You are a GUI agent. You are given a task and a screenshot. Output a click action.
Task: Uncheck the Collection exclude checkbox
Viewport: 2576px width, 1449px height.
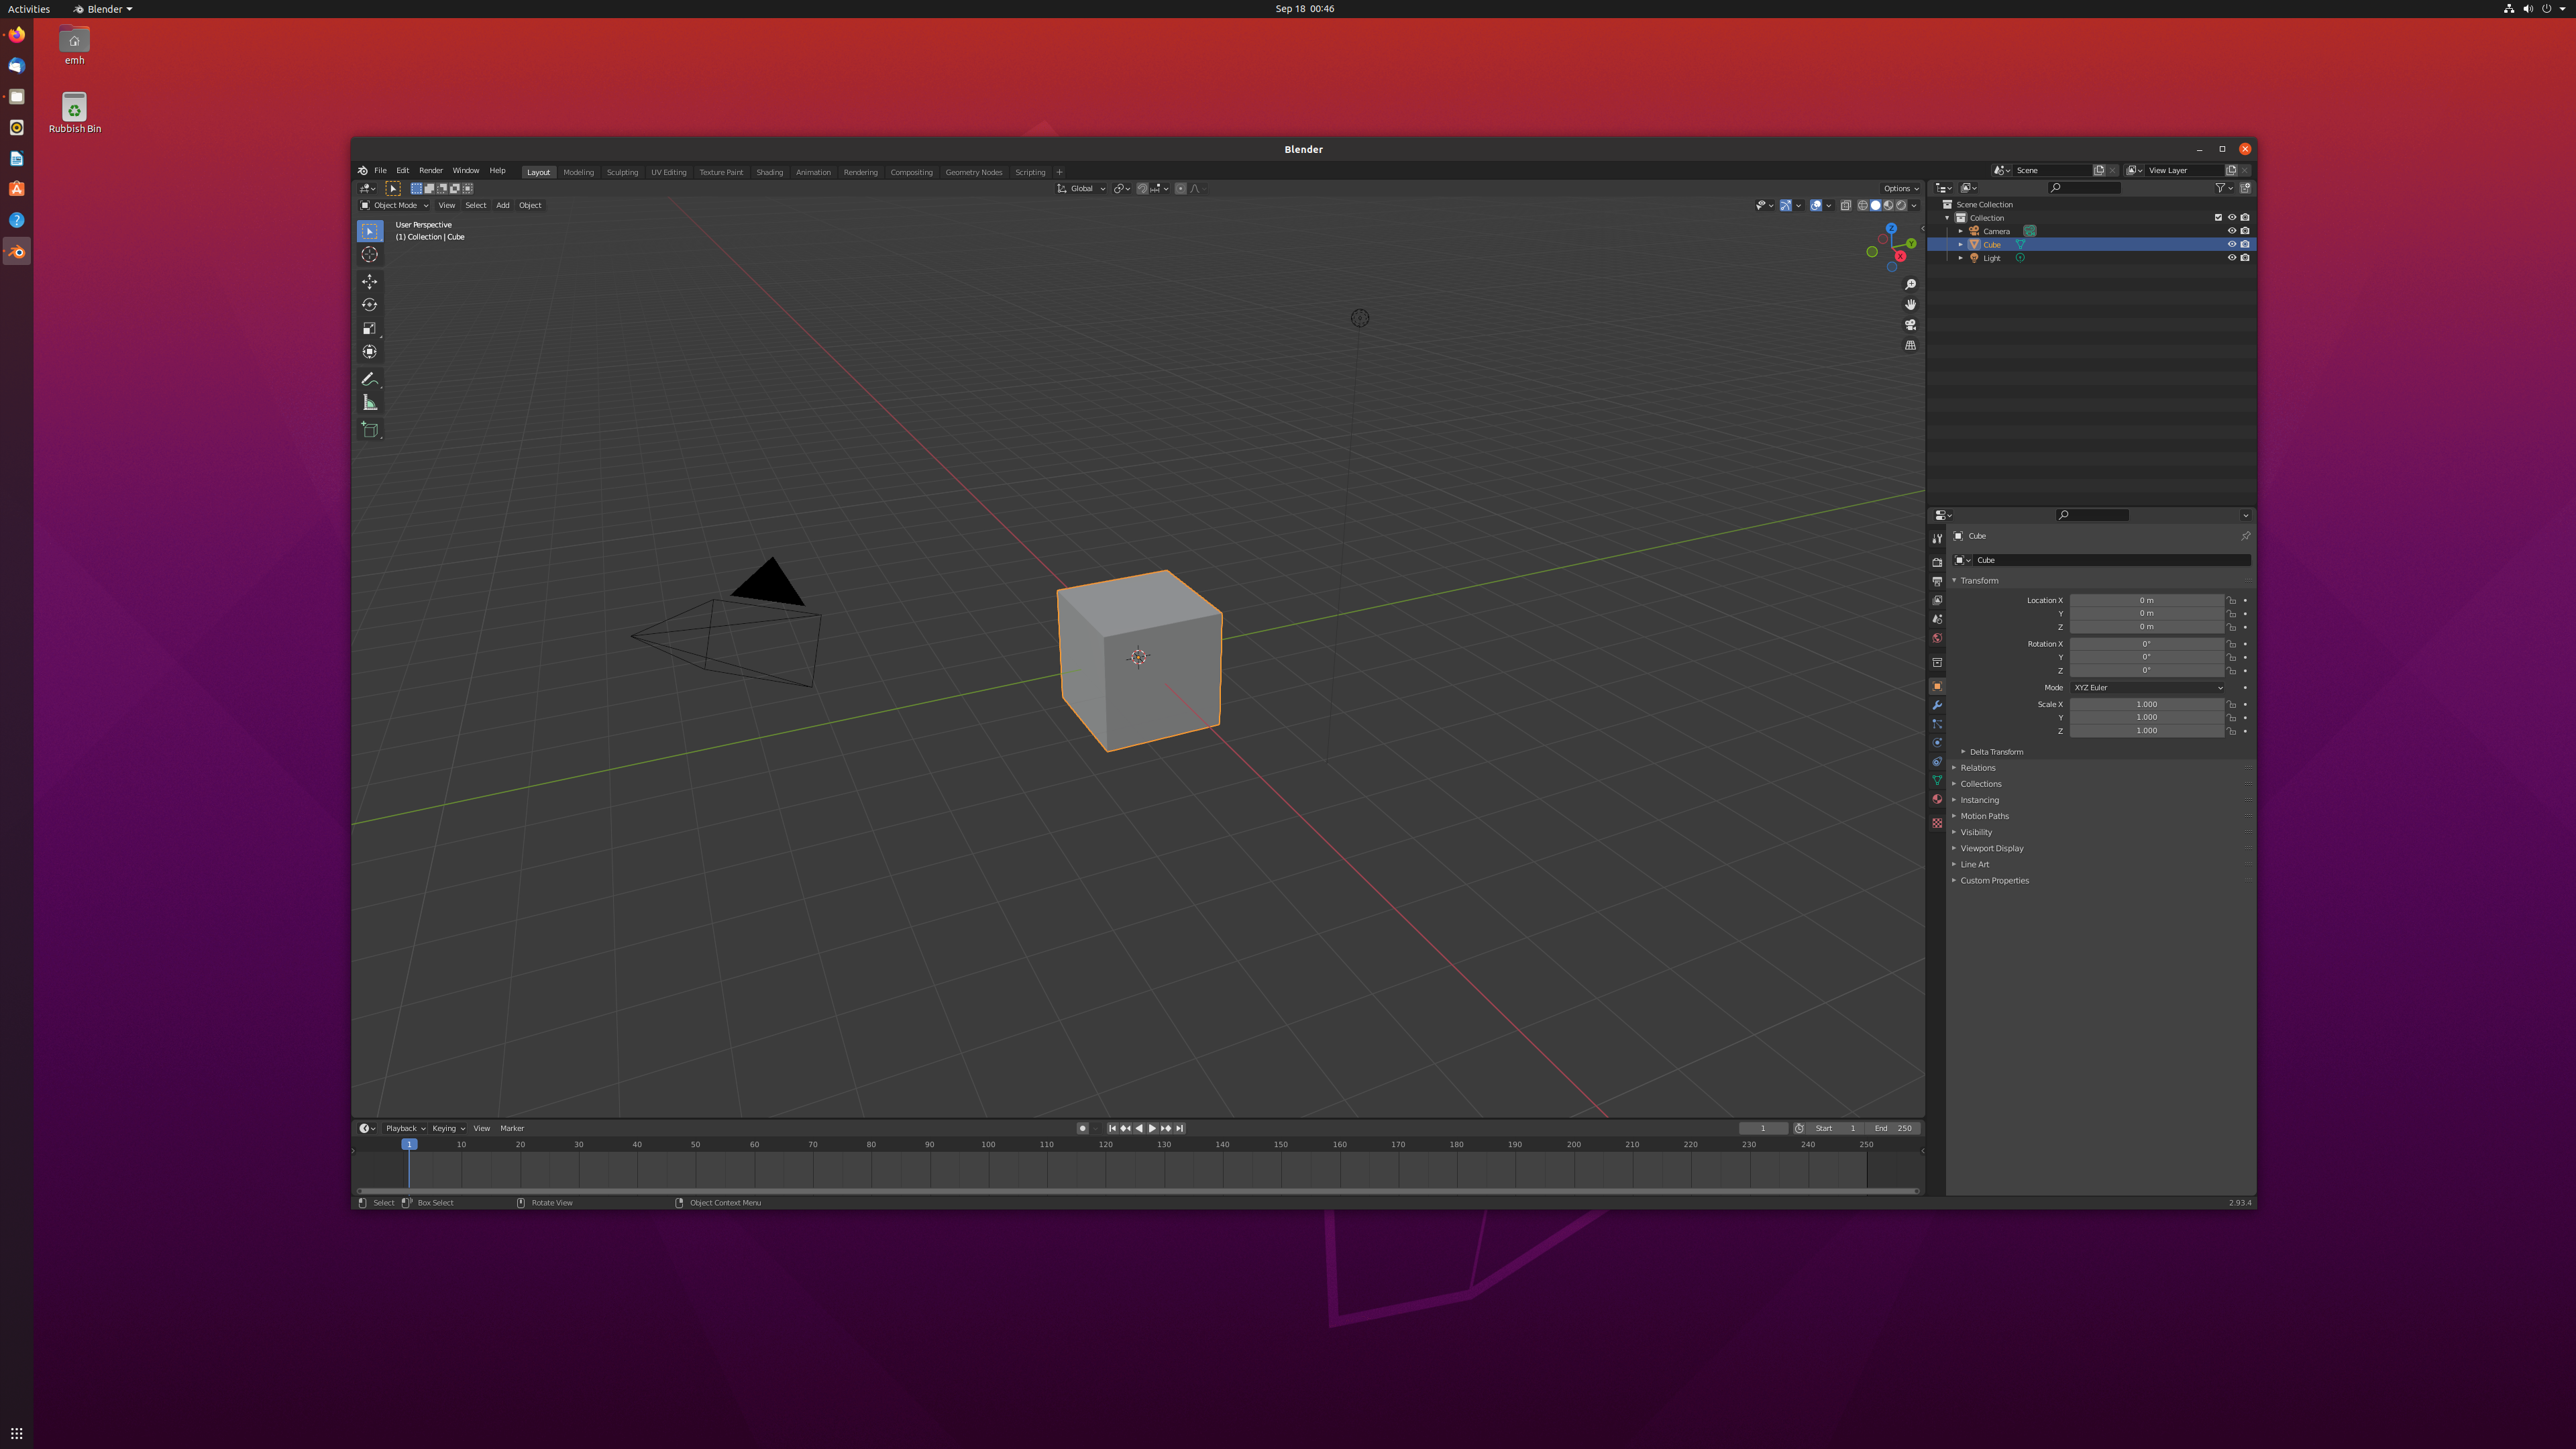pos(2218,218)
